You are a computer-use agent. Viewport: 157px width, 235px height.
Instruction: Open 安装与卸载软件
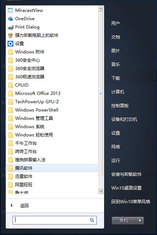click(x=126, y=174)
